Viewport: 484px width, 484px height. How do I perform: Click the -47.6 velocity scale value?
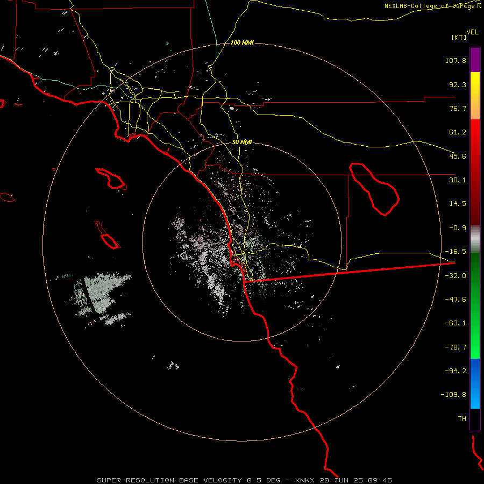(x=455, y=300)
